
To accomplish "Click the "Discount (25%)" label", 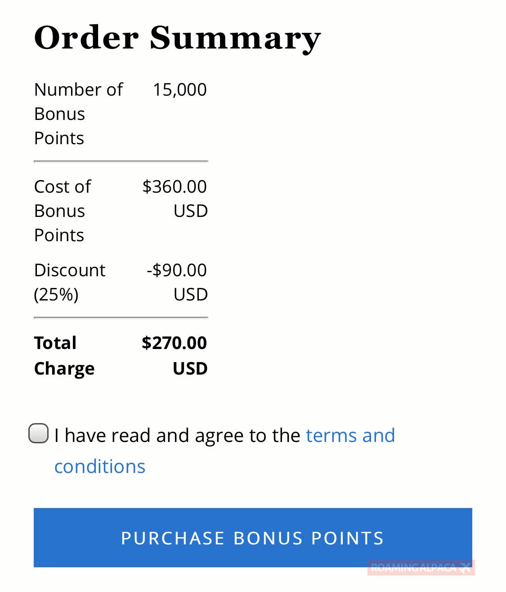I will click(70, 282).
